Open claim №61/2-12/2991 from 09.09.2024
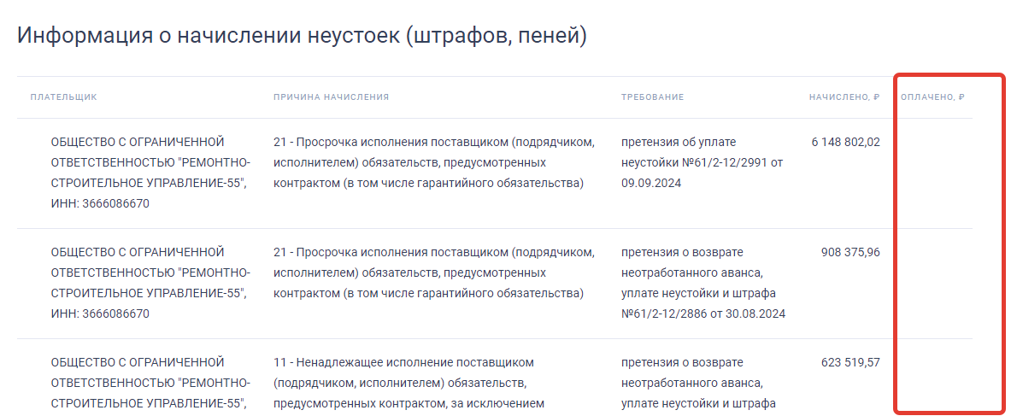Viewport: 1017px width, 416px height. pos(702,162)
